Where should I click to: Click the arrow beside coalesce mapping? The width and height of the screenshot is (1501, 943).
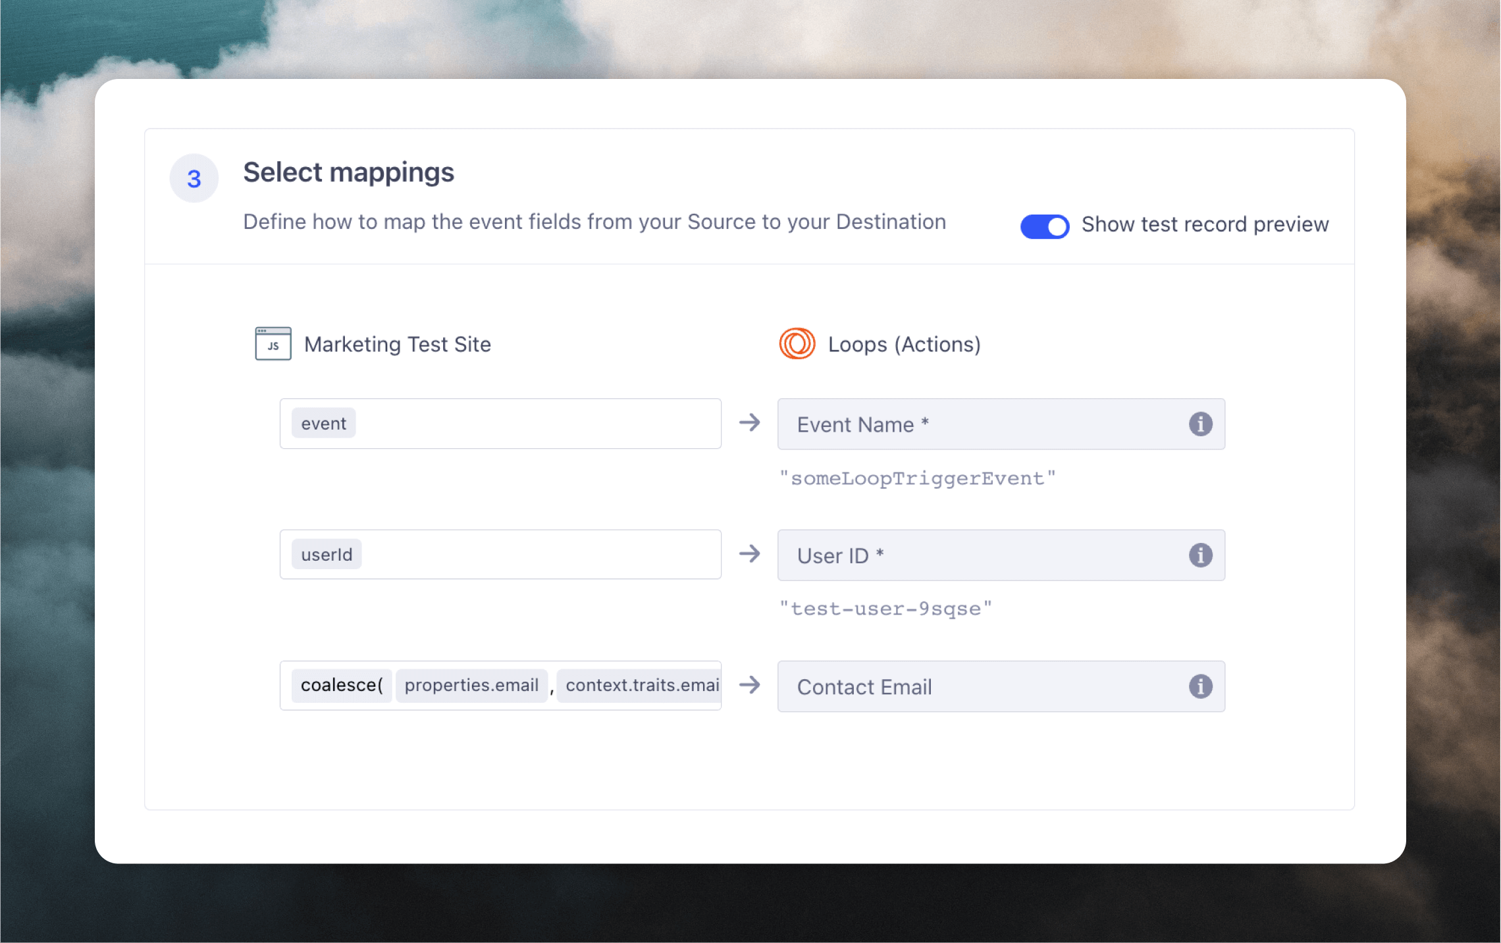(x=749, y=684)
